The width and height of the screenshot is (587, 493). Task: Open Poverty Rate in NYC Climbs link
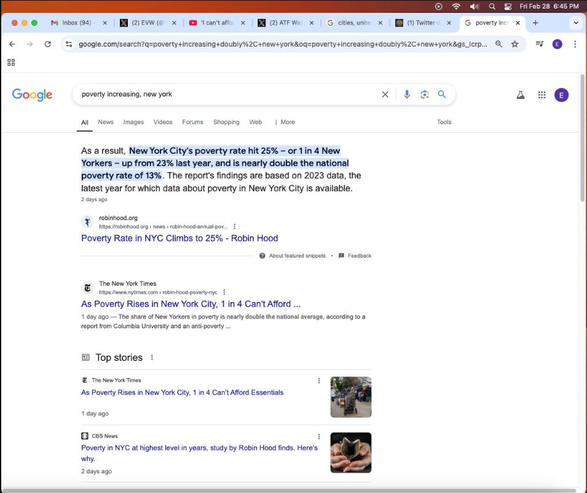click(179, 238)
